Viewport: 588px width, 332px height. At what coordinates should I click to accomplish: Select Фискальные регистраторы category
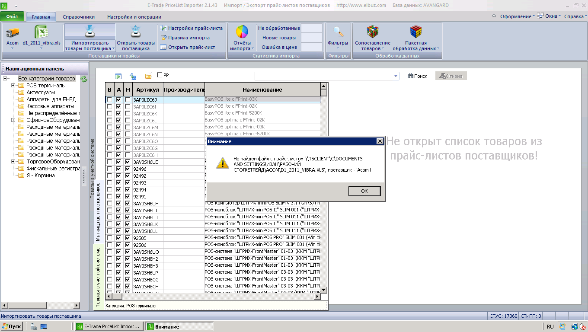tap(53, 169)
